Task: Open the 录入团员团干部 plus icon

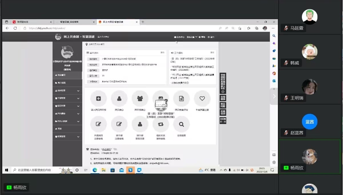Action: [99, 99]
